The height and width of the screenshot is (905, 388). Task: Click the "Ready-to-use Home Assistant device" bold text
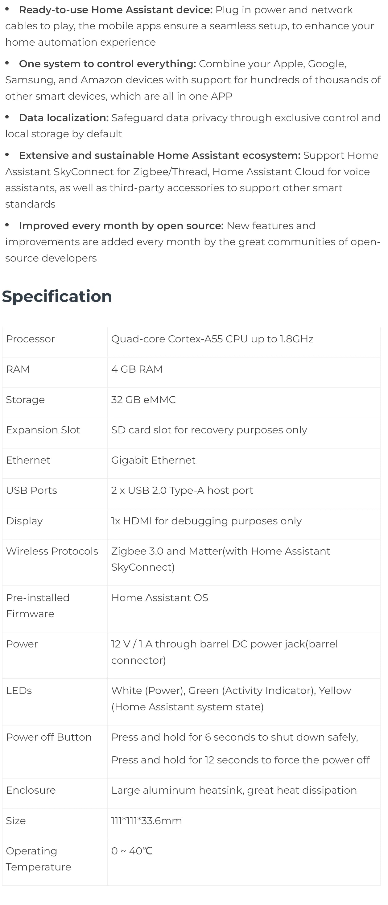pyautogui.click(x=116, y=10)
